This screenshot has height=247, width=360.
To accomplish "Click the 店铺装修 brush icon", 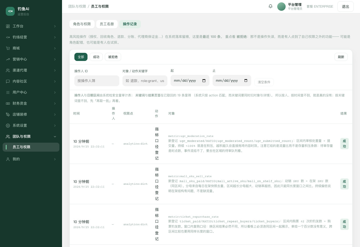I will point(8,115).
